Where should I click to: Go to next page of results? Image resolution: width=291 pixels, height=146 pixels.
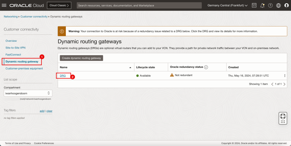click(x=284, y=84)
